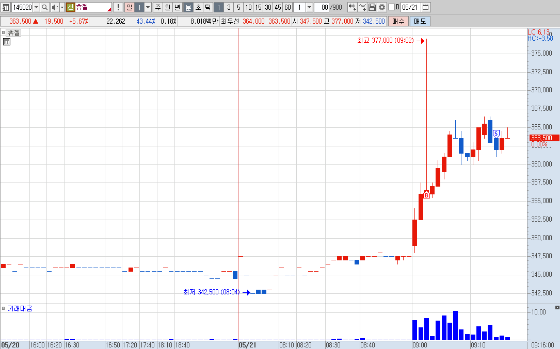
Task: Click the speaker sound alert icon
Action: pos(55,7)
